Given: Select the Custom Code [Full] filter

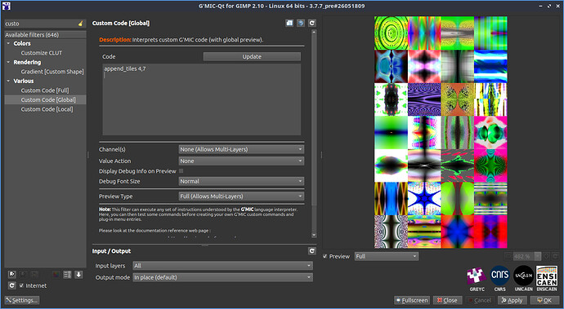Looking at the screenshot, I should coord(45,90).
